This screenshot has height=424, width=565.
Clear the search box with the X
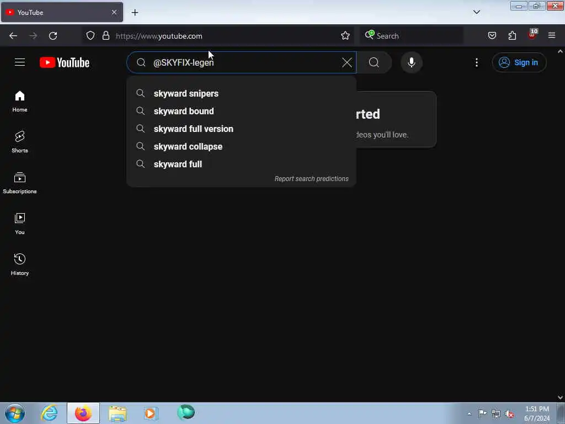[347, 62]
